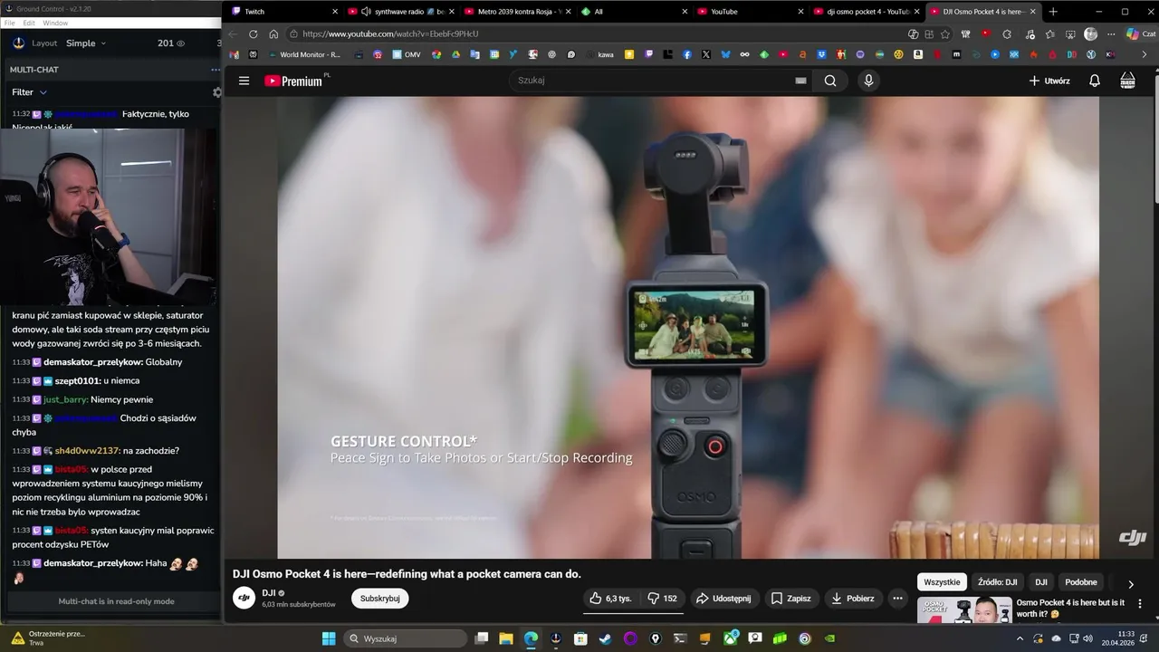Select the Podobne filter chip
Image resolution: width=1159 pixels, height=652 pixels.
click(x=1081, y=582)
